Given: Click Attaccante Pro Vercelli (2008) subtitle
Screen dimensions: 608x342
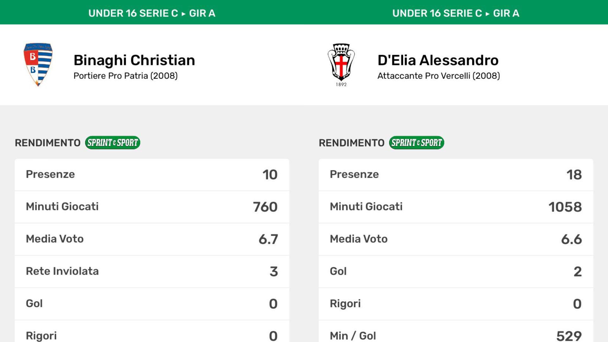Looking at the screenshot, I should [x=439, y=76].
